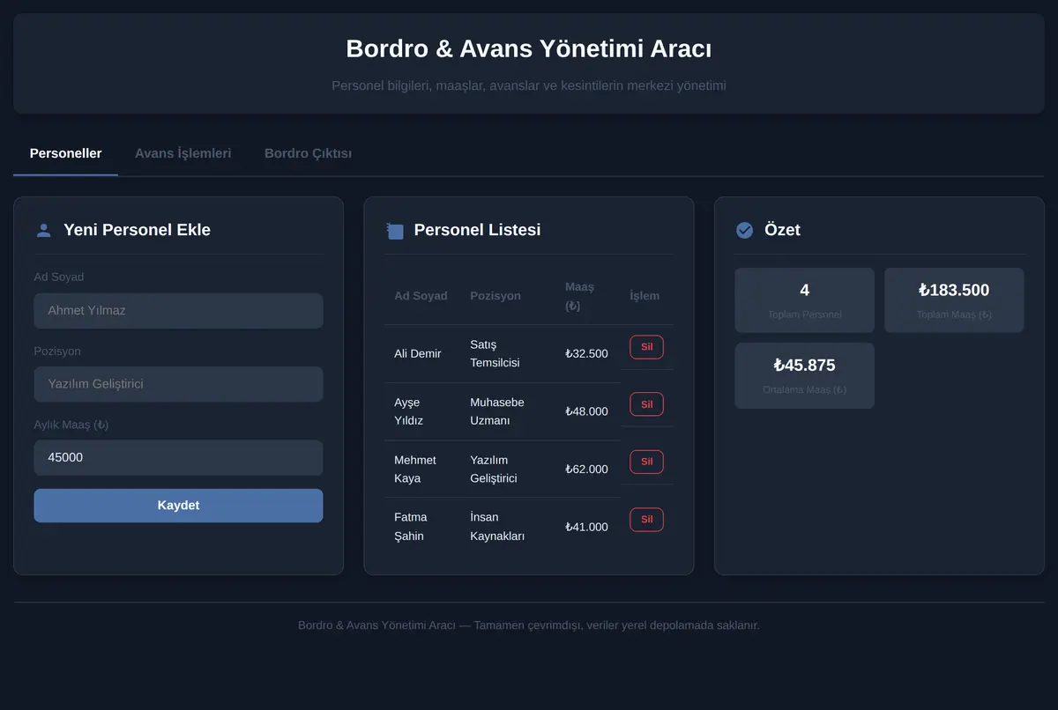Select the Fatma Şahin name cell
Screen dimensions: 1058x710
421,527
